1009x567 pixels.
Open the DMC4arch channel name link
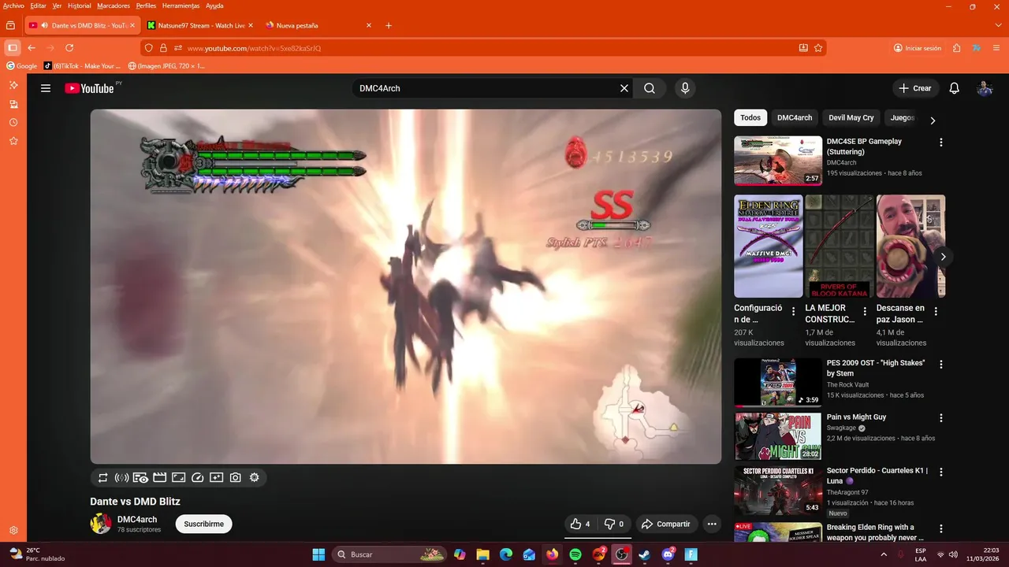point(137,520)
